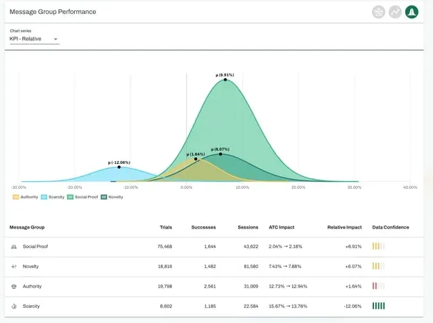The image size is (433, 323).
Task: Click Social Proof data confidence bars
Action: [x=378, y=246]
